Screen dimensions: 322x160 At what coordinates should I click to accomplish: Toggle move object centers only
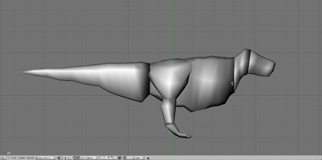tap(70, 158)
